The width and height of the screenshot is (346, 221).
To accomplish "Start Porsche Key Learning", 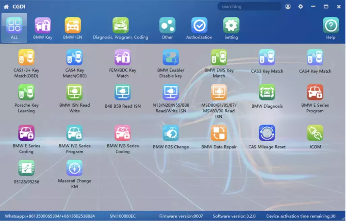I will tap(26, 92).
